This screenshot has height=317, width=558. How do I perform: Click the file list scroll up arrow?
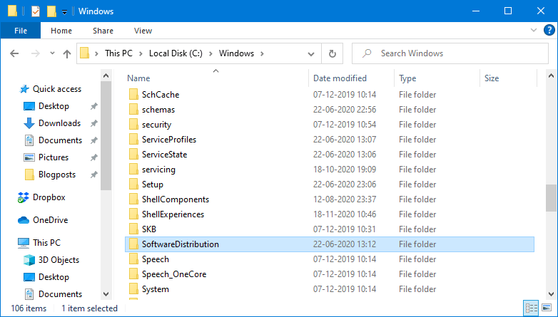(551, 76)
